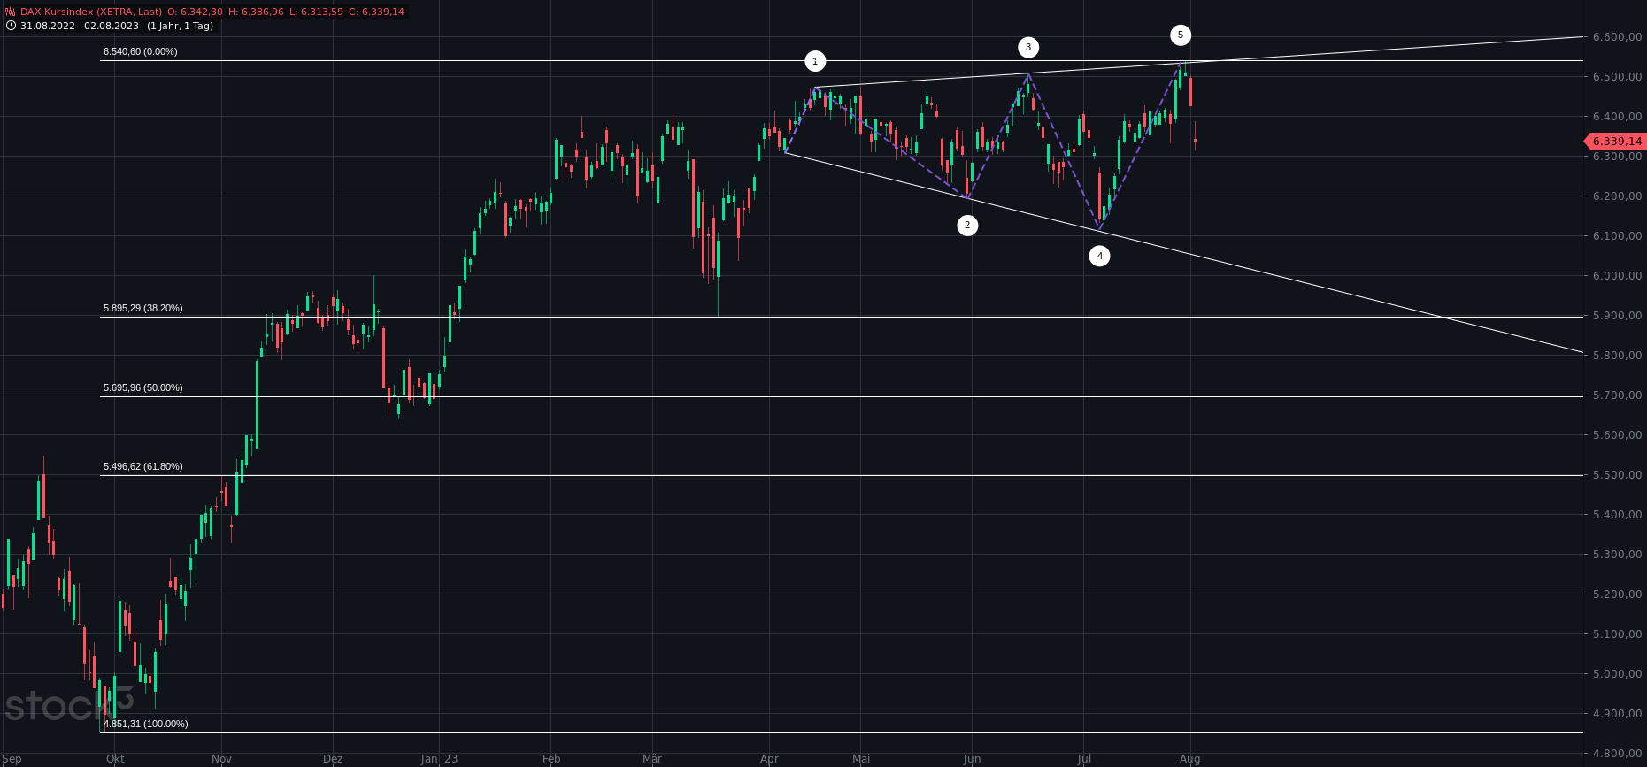
Task: Click price axis label 5.500,00
Action: pyautogui.click(x=1617, y=475)
